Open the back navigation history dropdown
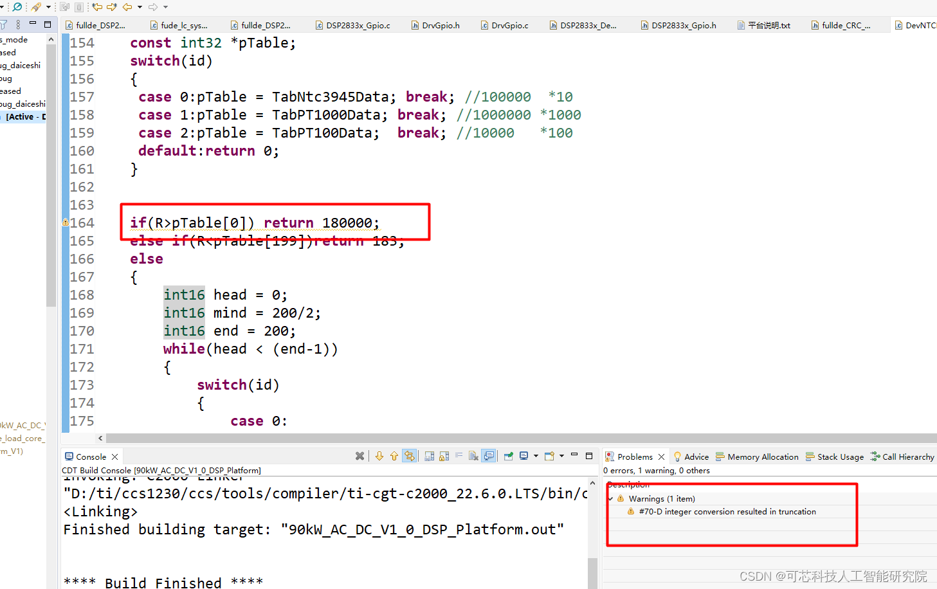This screenshot has width=937, height=589. click(x=139, y=6)
